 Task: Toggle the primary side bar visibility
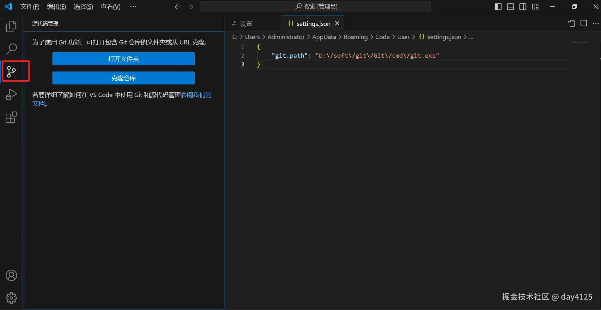[x=498, y=7]
